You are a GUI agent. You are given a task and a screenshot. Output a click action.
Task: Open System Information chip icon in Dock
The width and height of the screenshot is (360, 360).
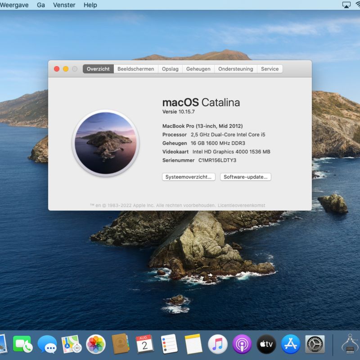coord(351,344)
